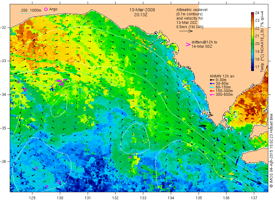
Task: Click the longitude axis label '132'
Action: click(116, 198)
